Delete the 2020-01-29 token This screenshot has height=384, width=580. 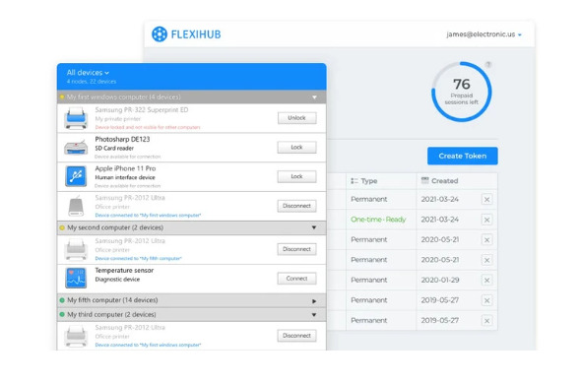click(x=486, y=280)
